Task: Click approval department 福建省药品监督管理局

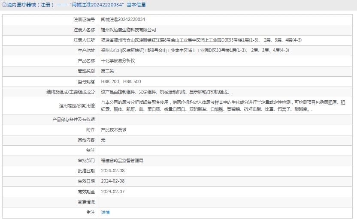Action: point(122,160)
